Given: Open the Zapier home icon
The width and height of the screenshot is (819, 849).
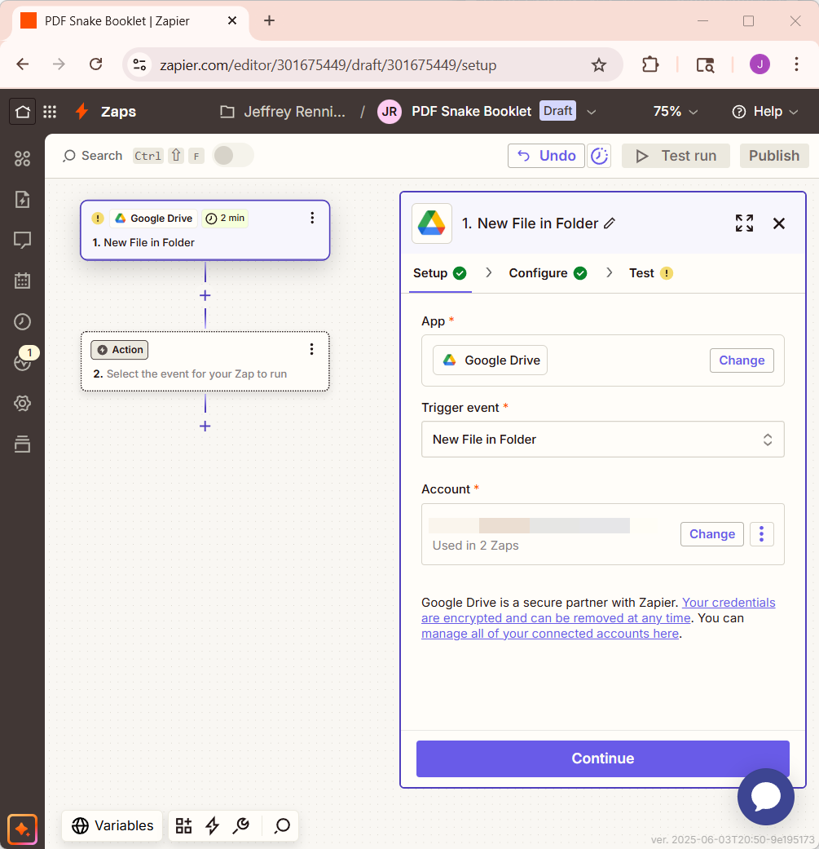Looking at the screenshot, I should pos(22,112).
